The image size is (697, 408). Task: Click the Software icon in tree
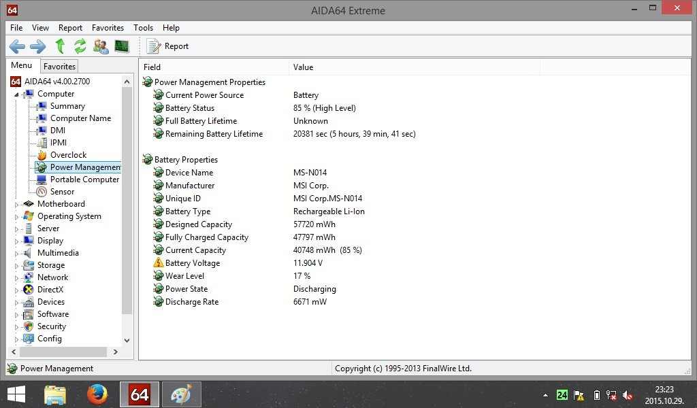[29, 314]
